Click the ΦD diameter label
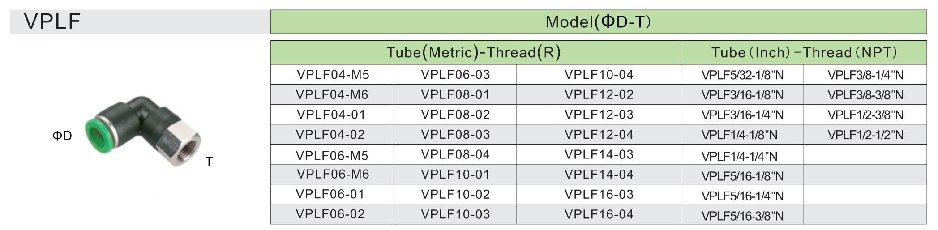The image size is (938, 230). pos(62,136)
